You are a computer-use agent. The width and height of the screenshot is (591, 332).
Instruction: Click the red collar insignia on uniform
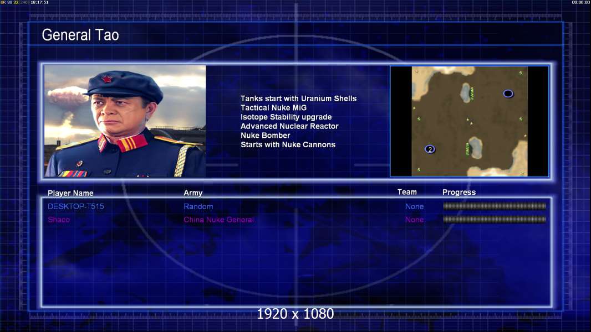133,144
